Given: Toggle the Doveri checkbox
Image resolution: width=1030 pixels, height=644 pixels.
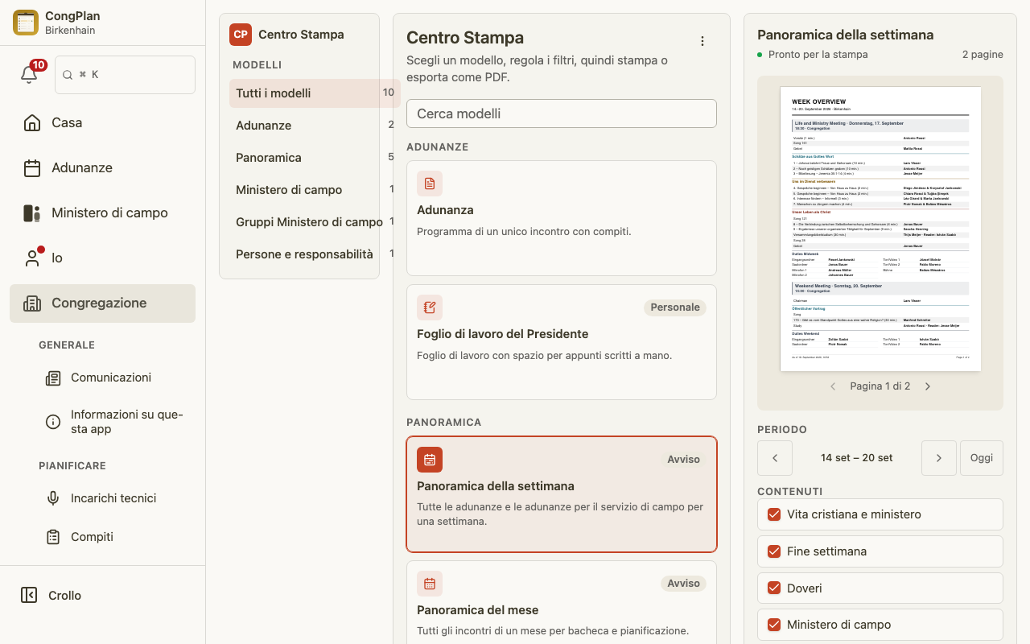Looking at the screenshot, I should coord(774,588).
